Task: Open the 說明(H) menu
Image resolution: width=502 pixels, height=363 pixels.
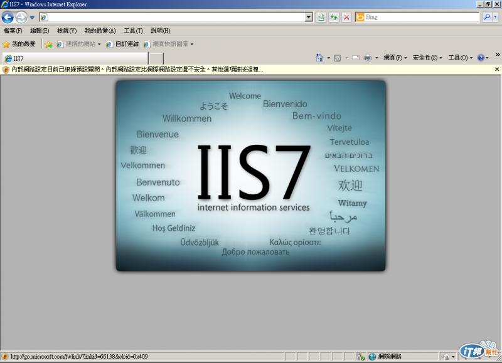Action: [161, 31]
